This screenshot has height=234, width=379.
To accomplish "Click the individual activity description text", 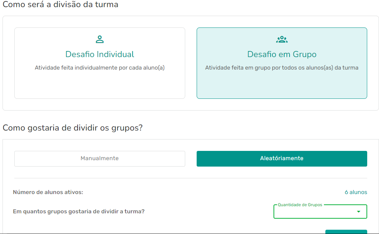I will pos(100,68).
